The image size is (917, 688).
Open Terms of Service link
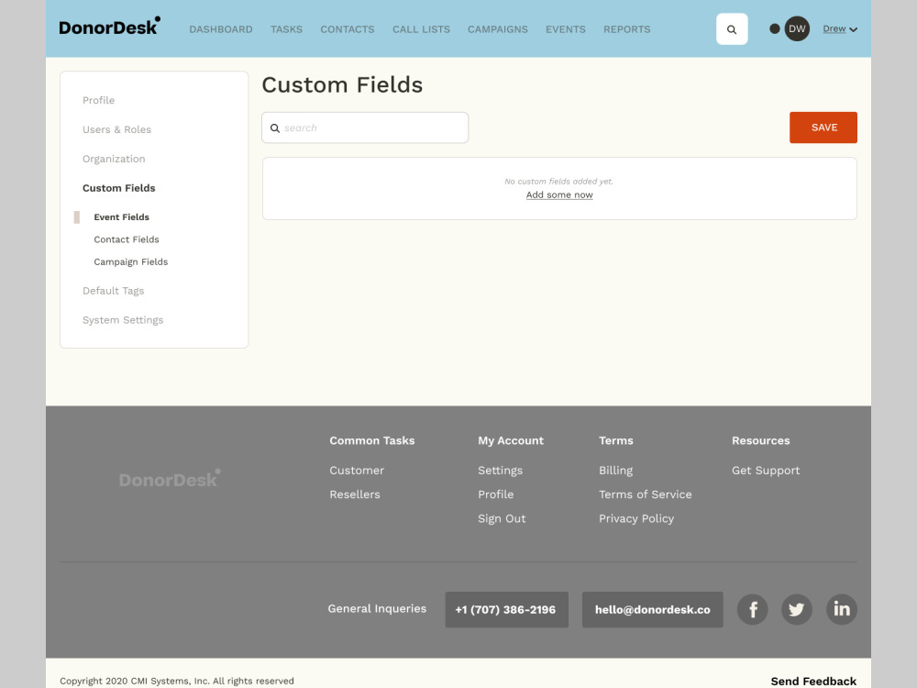tap(645, 494)
